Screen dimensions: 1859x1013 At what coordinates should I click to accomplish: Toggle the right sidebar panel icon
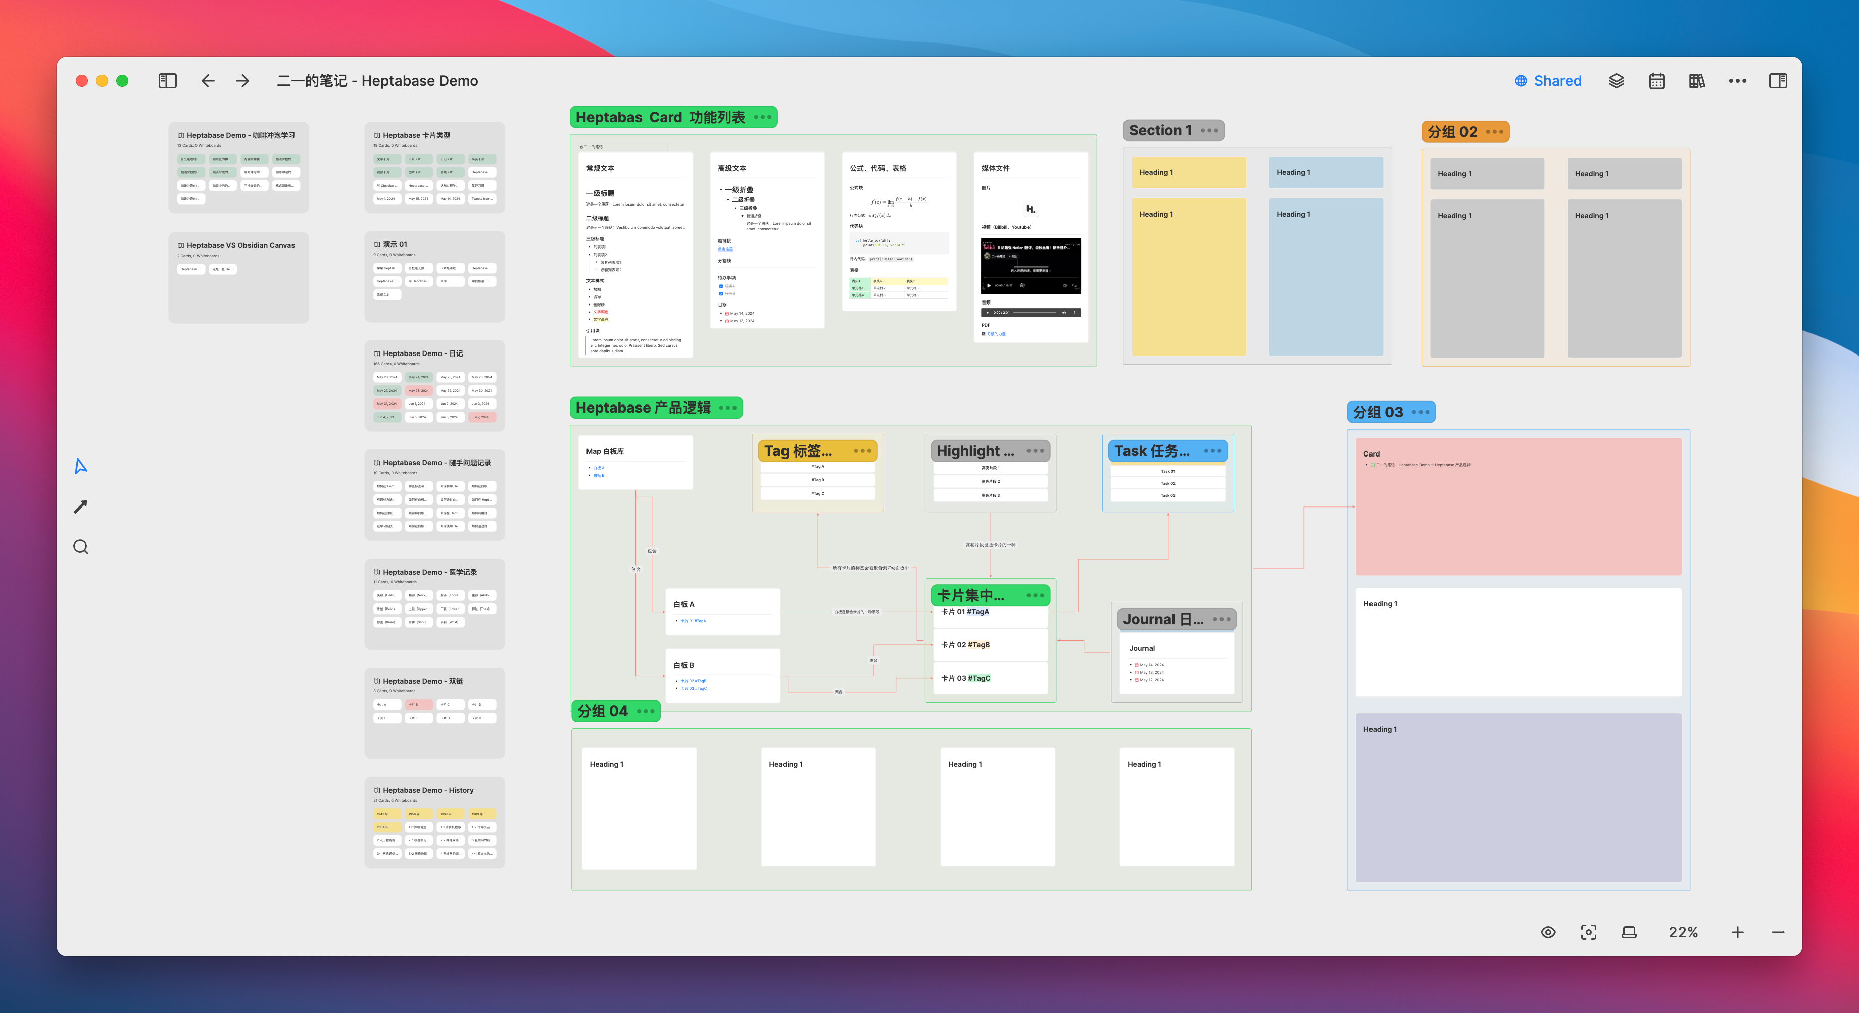point(1778,81)
